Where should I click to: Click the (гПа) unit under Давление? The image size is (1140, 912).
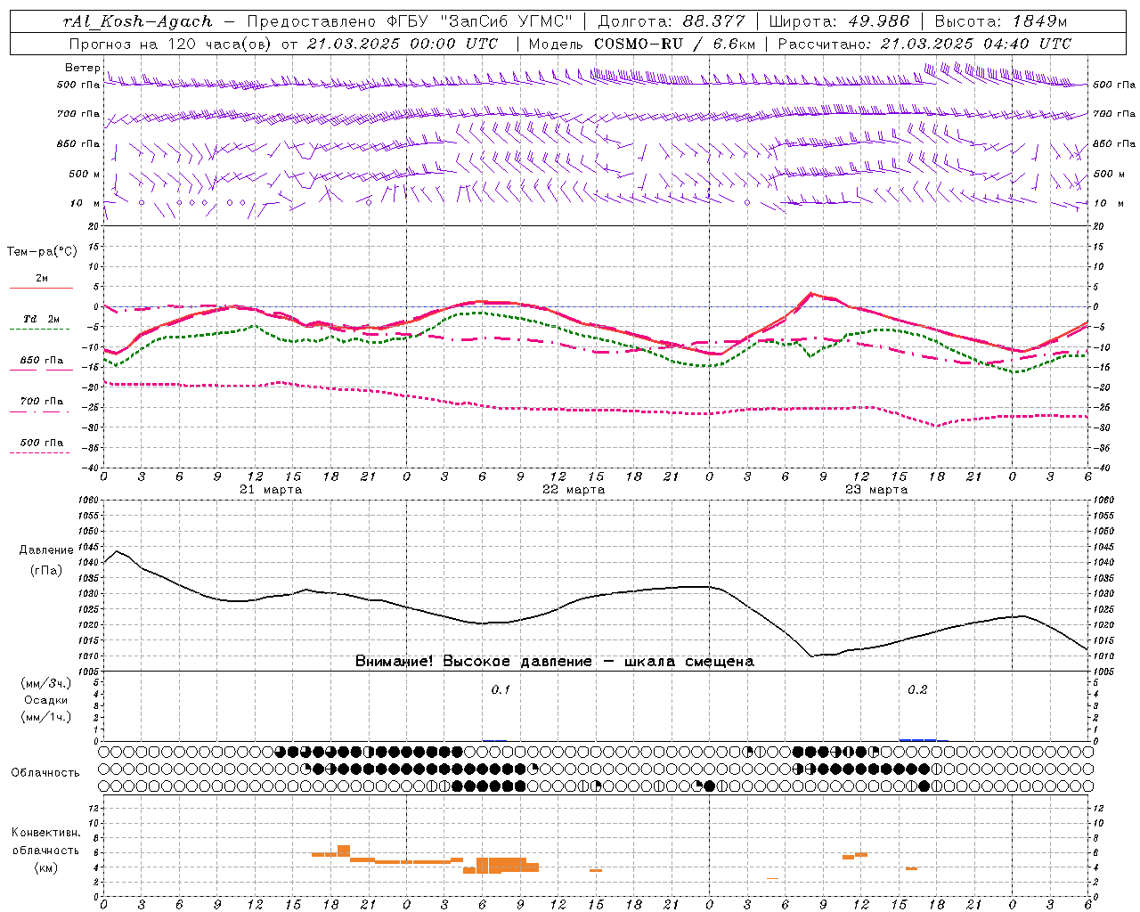(46, 570)
